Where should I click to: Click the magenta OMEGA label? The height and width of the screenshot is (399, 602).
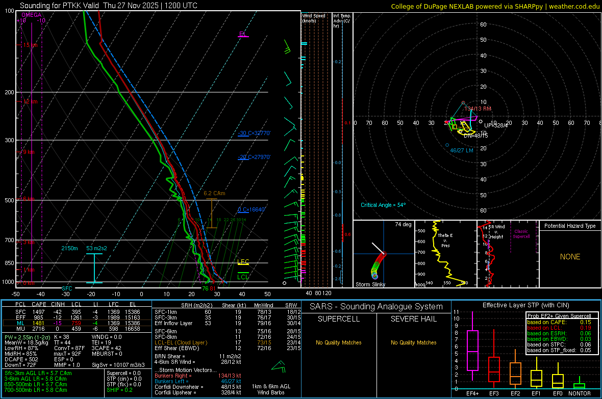pyautogui.click(x=32, y=15)
